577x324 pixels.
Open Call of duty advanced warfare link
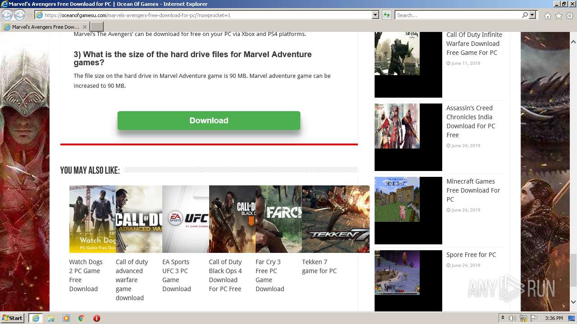point(132,280)
